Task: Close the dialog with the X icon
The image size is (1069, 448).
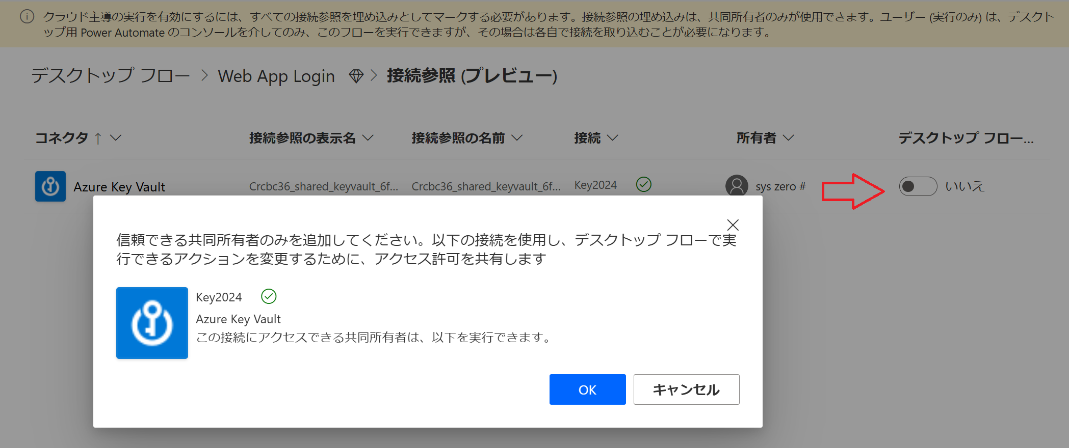Action: tap(733, 225)
